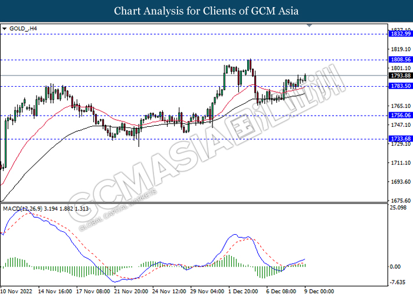Click the 1747.10 price axis value
Image resolution: width=413 pixels, height=295 pixels.
coord(401,125)
